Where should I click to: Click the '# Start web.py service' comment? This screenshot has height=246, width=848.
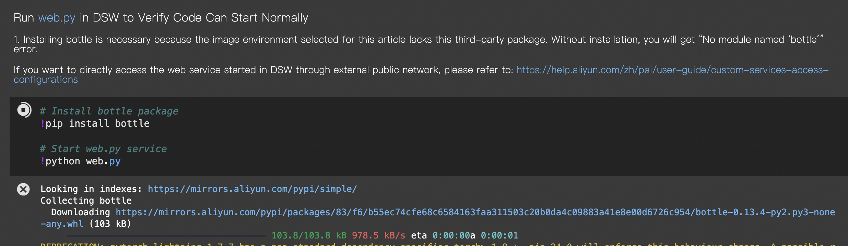(103, 149)
